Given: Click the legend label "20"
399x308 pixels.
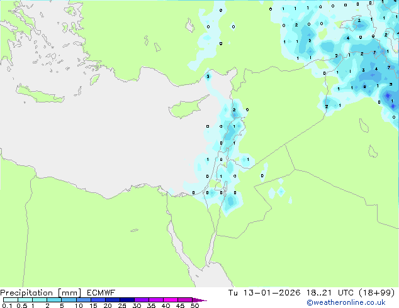Looking at the screenshot, I should pyautogui.click(x=108, y=305).
